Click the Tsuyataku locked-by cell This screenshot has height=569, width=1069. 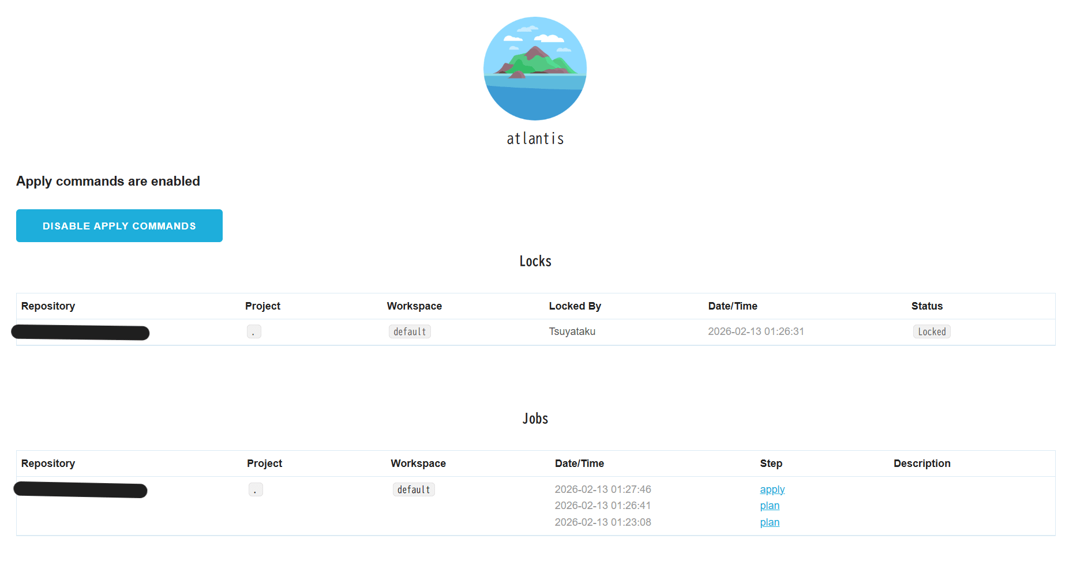[572, 331]
